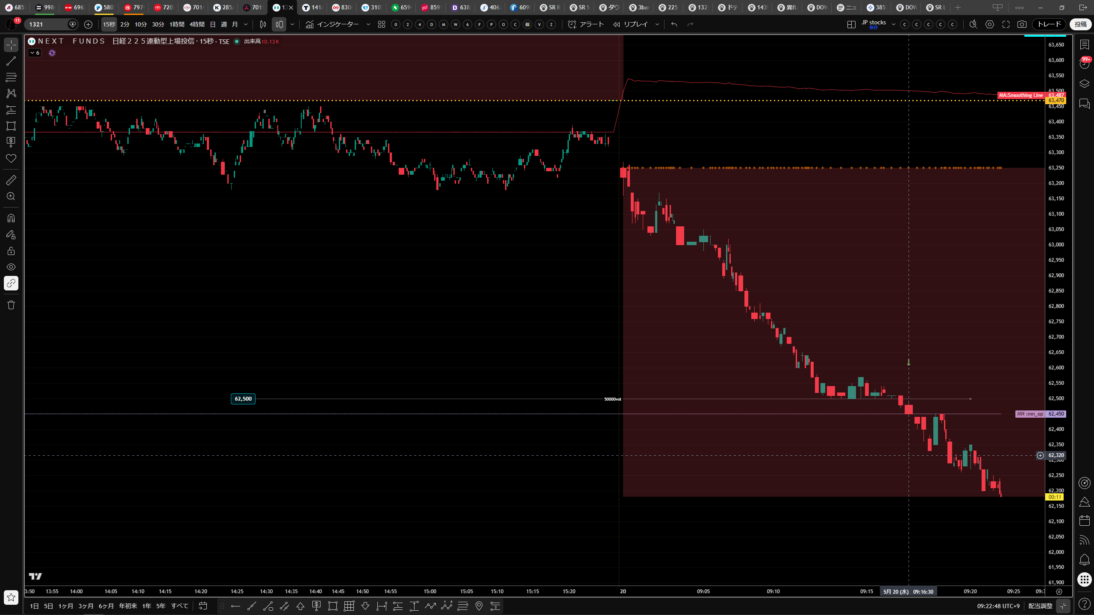
Task: Add a compare symbol with plus circle
Action: pyautogui.click(x=88, y=24)
